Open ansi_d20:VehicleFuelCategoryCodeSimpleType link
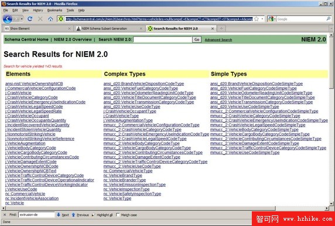This screenshot has width=335, height=226. click(254, 88)
